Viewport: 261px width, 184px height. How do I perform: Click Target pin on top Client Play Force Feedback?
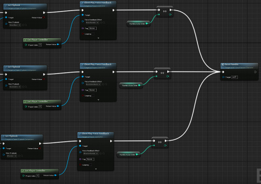pyautogui.click(x=83, y=15)
